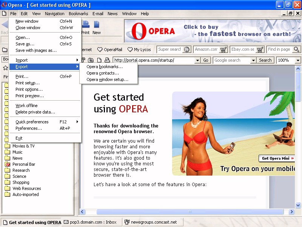Restore the inner document window
302x227 pixels.
pyautogui.click(x=291, y=14)
